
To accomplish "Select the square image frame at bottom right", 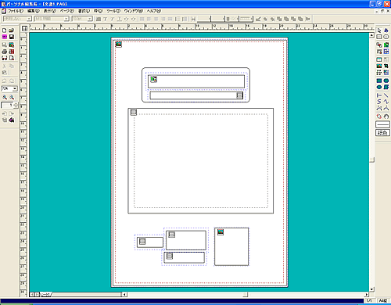I will [x=231, y=246].
